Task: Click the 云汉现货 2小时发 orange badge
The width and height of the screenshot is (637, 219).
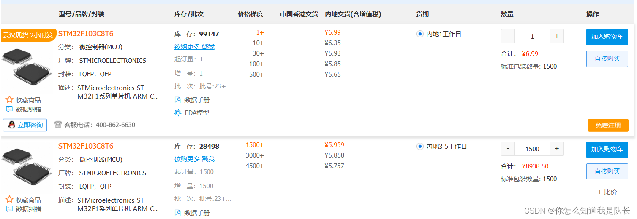Action: pos(28,35)
